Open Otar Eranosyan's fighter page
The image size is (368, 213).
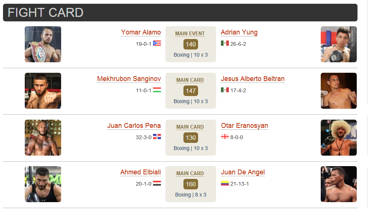pyautogui.click(x=244, y=126)
